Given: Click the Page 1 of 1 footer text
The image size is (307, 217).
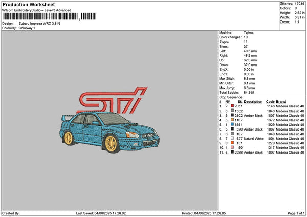Looking at the screenshot, I should coord(296,213).
